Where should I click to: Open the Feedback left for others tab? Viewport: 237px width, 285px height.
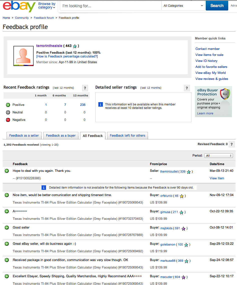[x=128, y=136]
